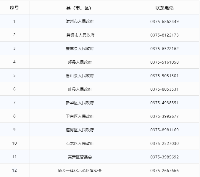
Task: Click serial number 1 in 汝州市 row
Action: point(14,21)
